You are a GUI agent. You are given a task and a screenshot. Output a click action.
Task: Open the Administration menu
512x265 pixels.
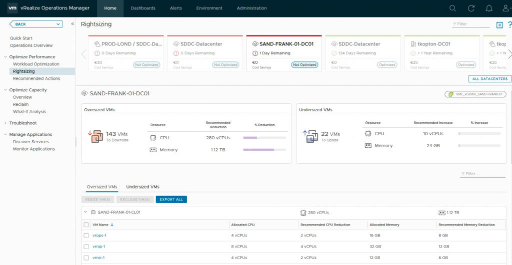252,8
